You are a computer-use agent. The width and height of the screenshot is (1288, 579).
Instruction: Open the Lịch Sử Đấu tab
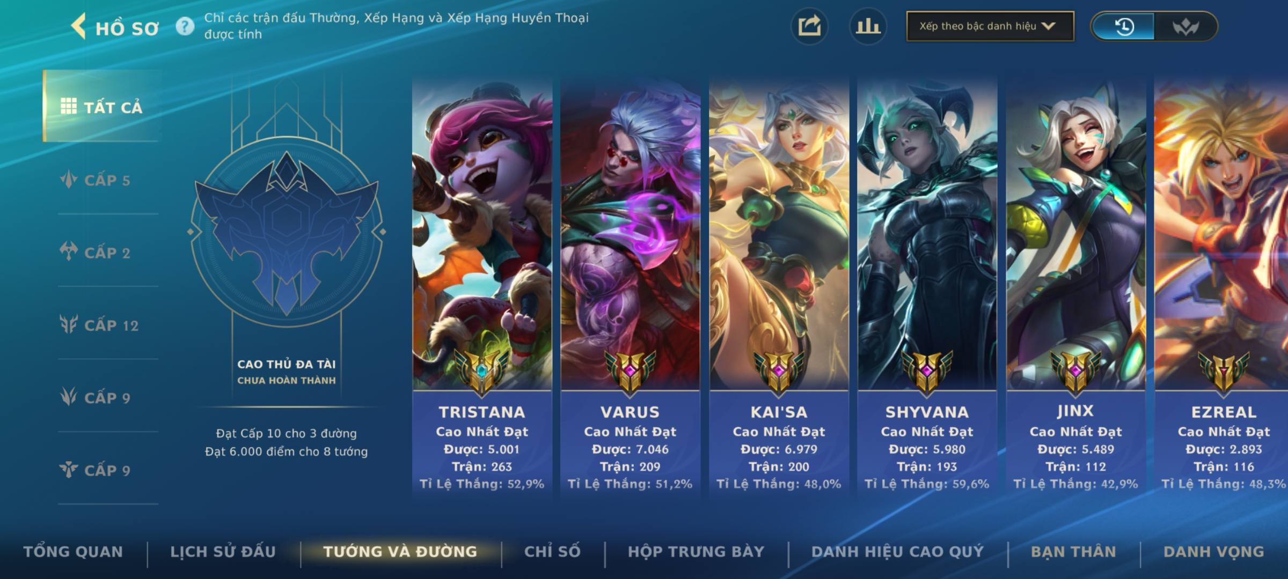pos(223,552)
